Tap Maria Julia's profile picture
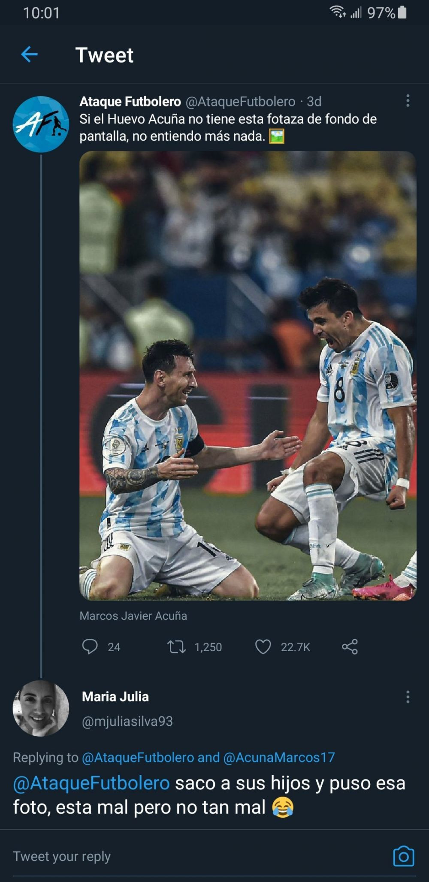The image size is (429, 882). (41, 707)
